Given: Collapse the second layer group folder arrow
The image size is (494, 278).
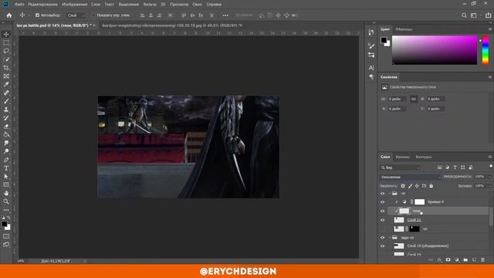Looking at the screenshot, I should pyautogui.click(x=390, y=237).
